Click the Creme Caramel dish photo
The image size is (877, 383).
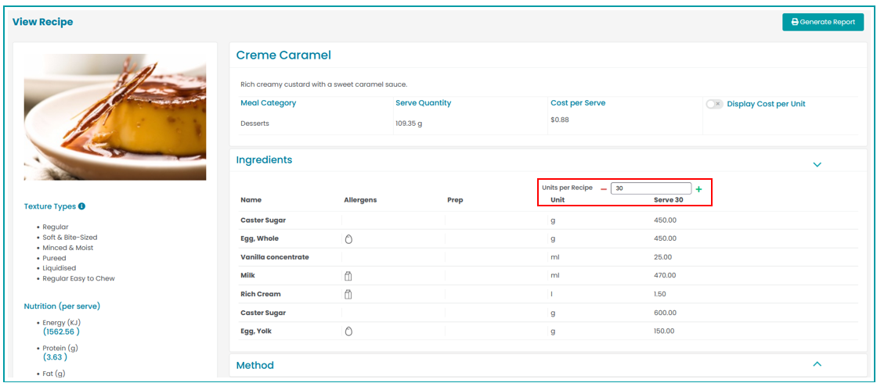click(114, 117)
